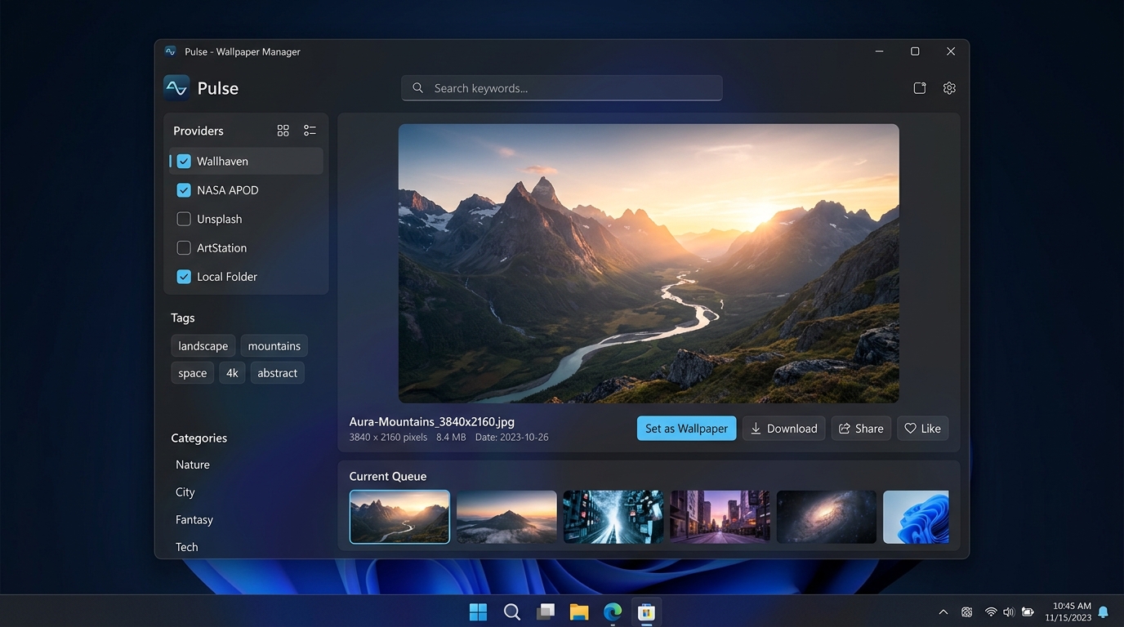
Task: Select the purple city street thumbnail
Action: pyautogui.click(x=720, y=517)
